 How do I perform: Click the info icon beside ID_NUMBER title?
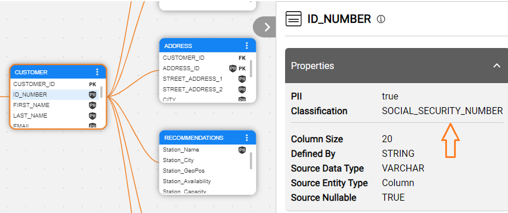click(381, 19)
